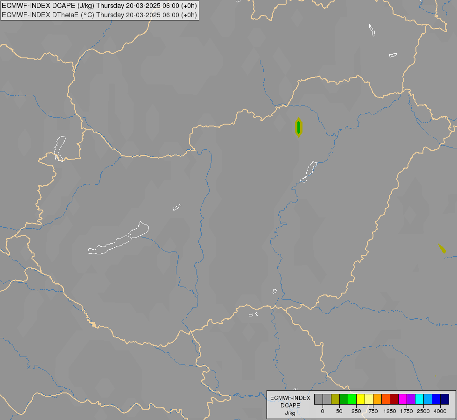Viewport: 457px width, 420px height.
Task: Click the olive-colored swatch in the DCAPE legend
Action: [336, 399]
